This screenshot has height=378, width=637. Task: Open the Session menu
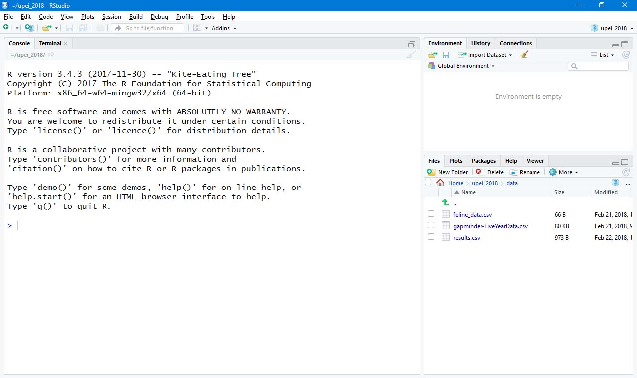coord(111,17)
